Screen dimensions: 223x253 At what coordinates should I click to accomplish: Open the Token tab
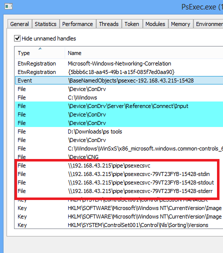(132, 24)
